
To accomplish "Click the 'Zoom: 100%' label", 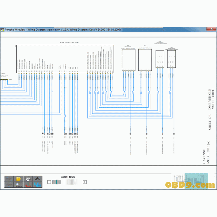I will point(68,177).
